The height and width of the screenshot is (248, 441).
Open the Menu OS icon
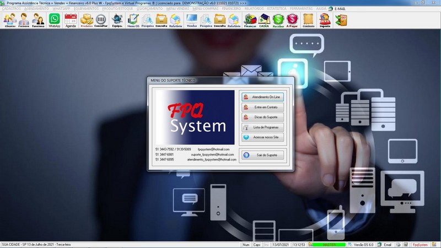click(133, 20)
